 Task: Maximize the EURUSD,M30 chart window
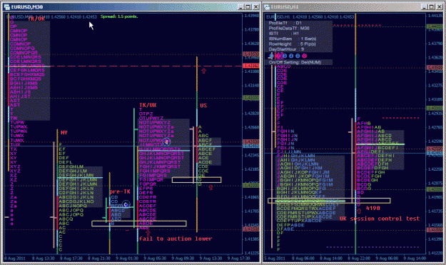click(x=248, y=7)
